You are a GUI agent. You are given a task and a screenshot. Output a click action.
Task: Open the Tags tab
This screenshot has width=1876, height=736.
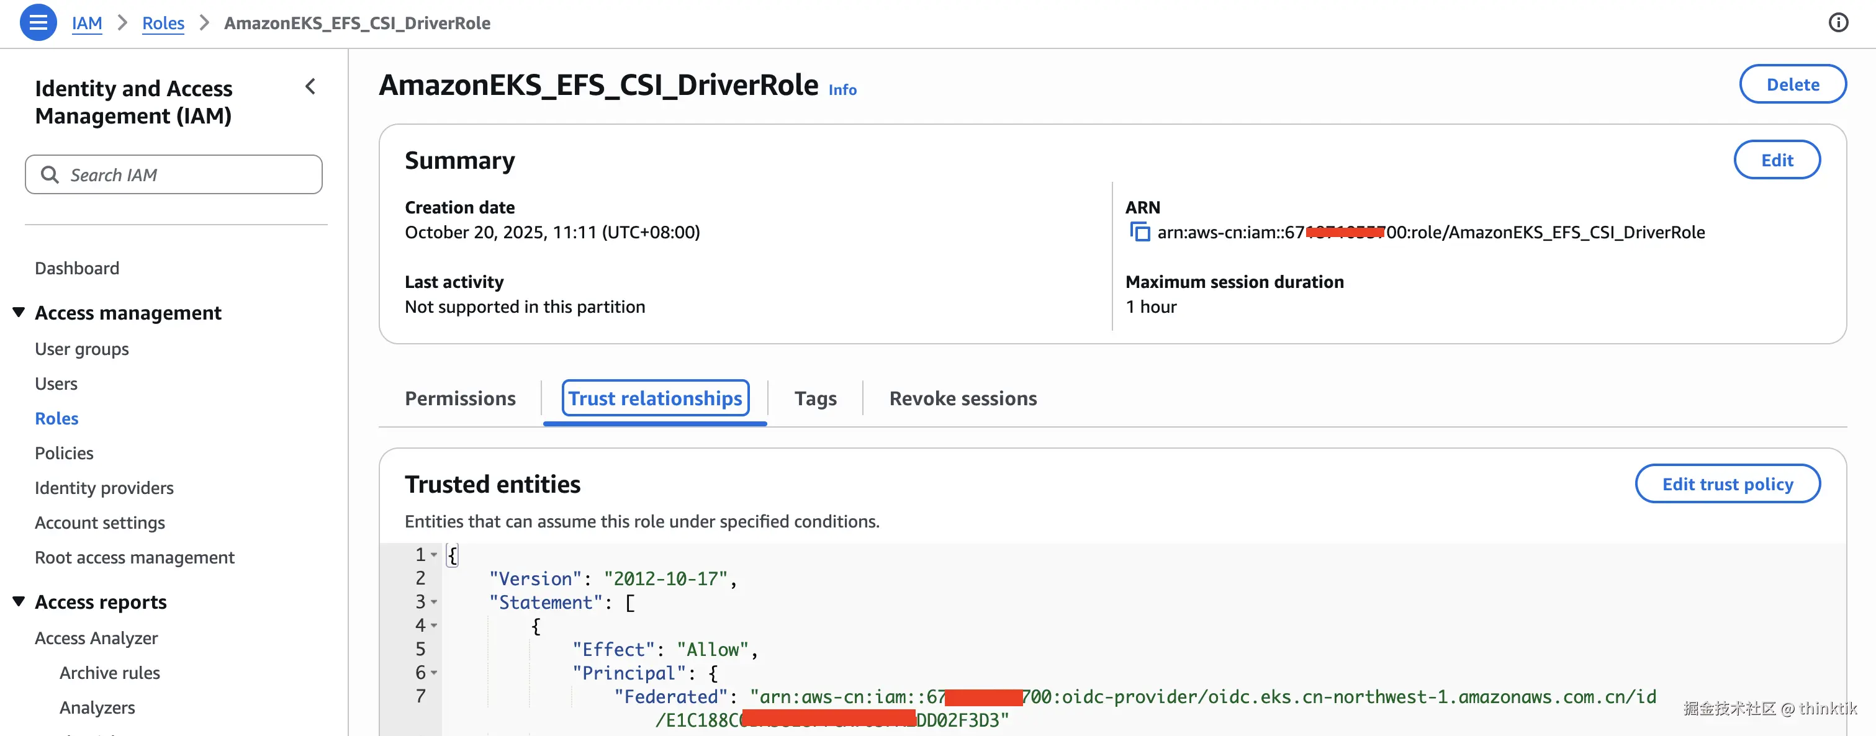tap(816, 398)
